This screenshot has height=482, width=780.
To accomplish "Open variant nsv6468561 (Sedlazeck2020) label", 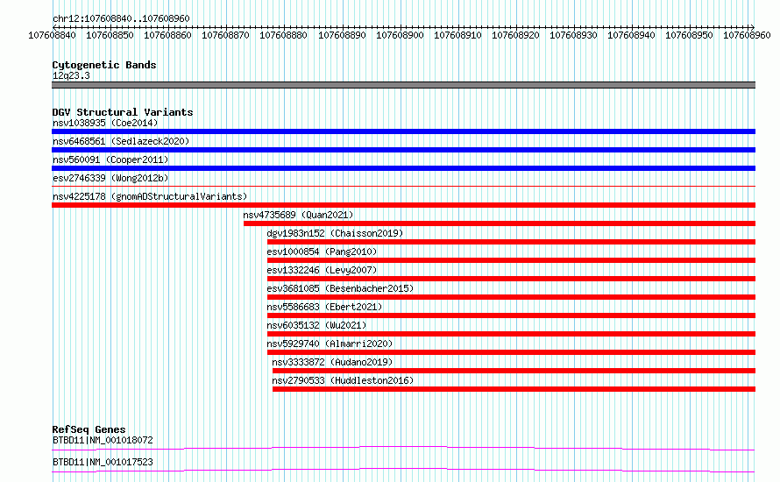I will pos(121,141).
